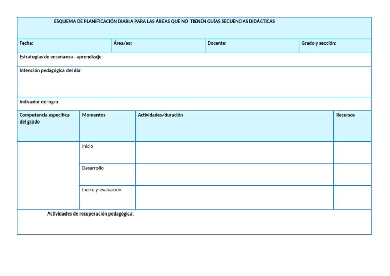The image size is (390, 276).
Task: Click the Recursos cell in the Inicio row
Action: point(352,152)
